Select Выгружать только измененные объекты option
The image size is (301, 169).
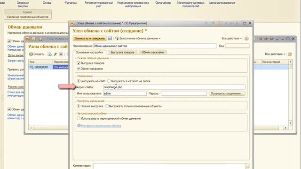[107, 106]
